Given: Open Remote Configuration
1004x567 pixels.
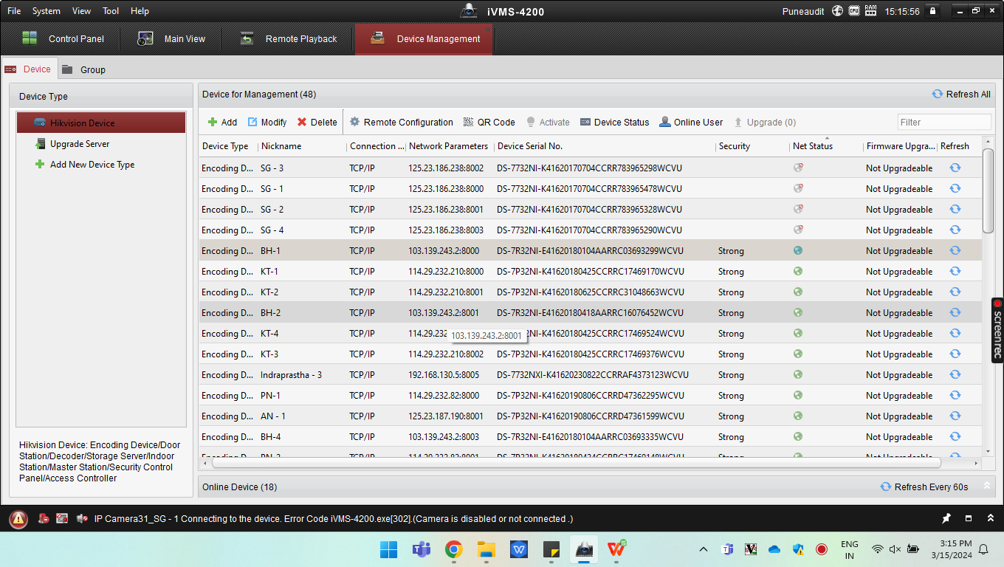Looking at the screenshot, I should click(x=401, y=123).
